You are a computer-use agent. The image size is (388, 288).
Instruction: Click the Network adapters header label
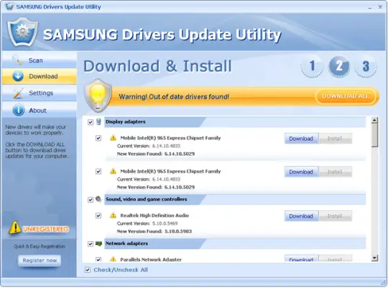(126, 243)
